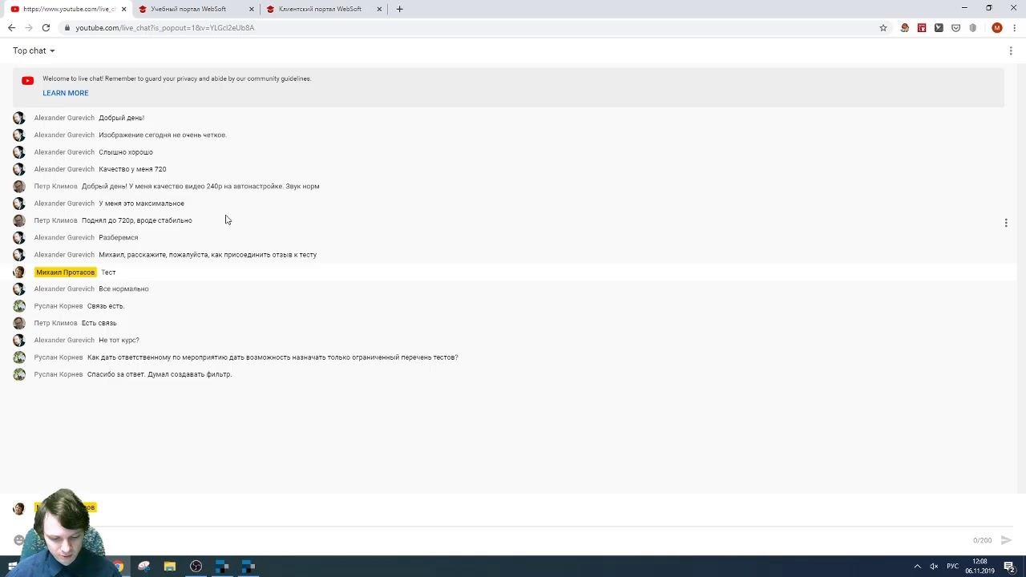Click message 'Изображение сегодня не очень четкое.'

click(163, 135)
